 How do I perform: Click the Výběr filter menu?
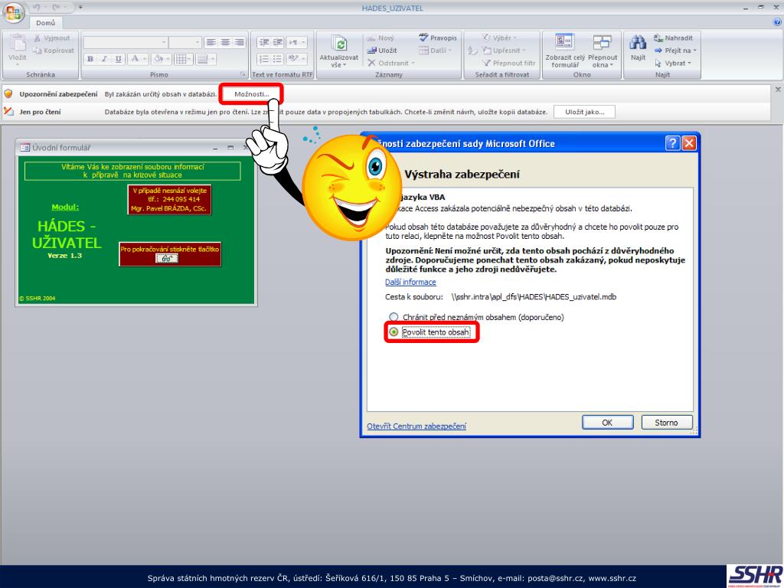pyautogui.click(x=499, y=38)
